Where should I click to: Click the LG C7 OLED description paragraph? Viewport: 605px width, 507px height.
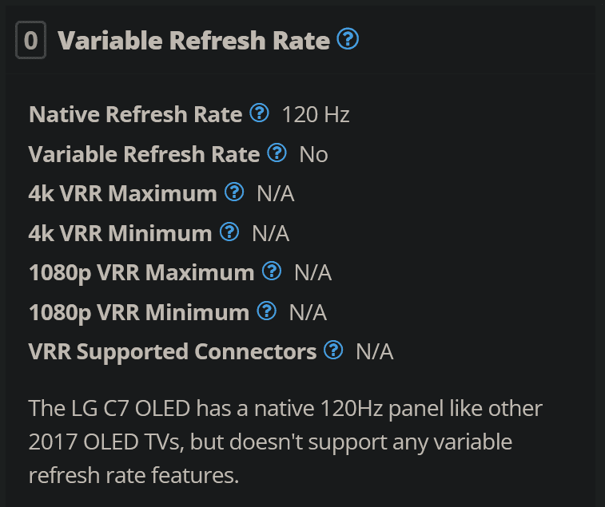pyautogui.click(x=285, y=442)
